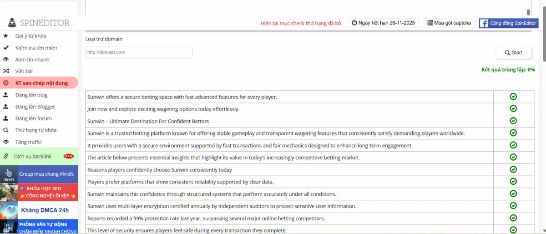The width and height of the screenshot is (546, 234).
Task: Click the Ngày hết hạn 26-11-2025 button
Action: pos(383,23)
